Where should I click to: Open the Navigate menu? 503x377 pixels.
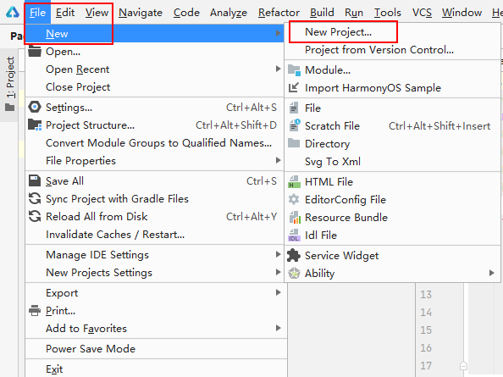[x=141, y=13]
